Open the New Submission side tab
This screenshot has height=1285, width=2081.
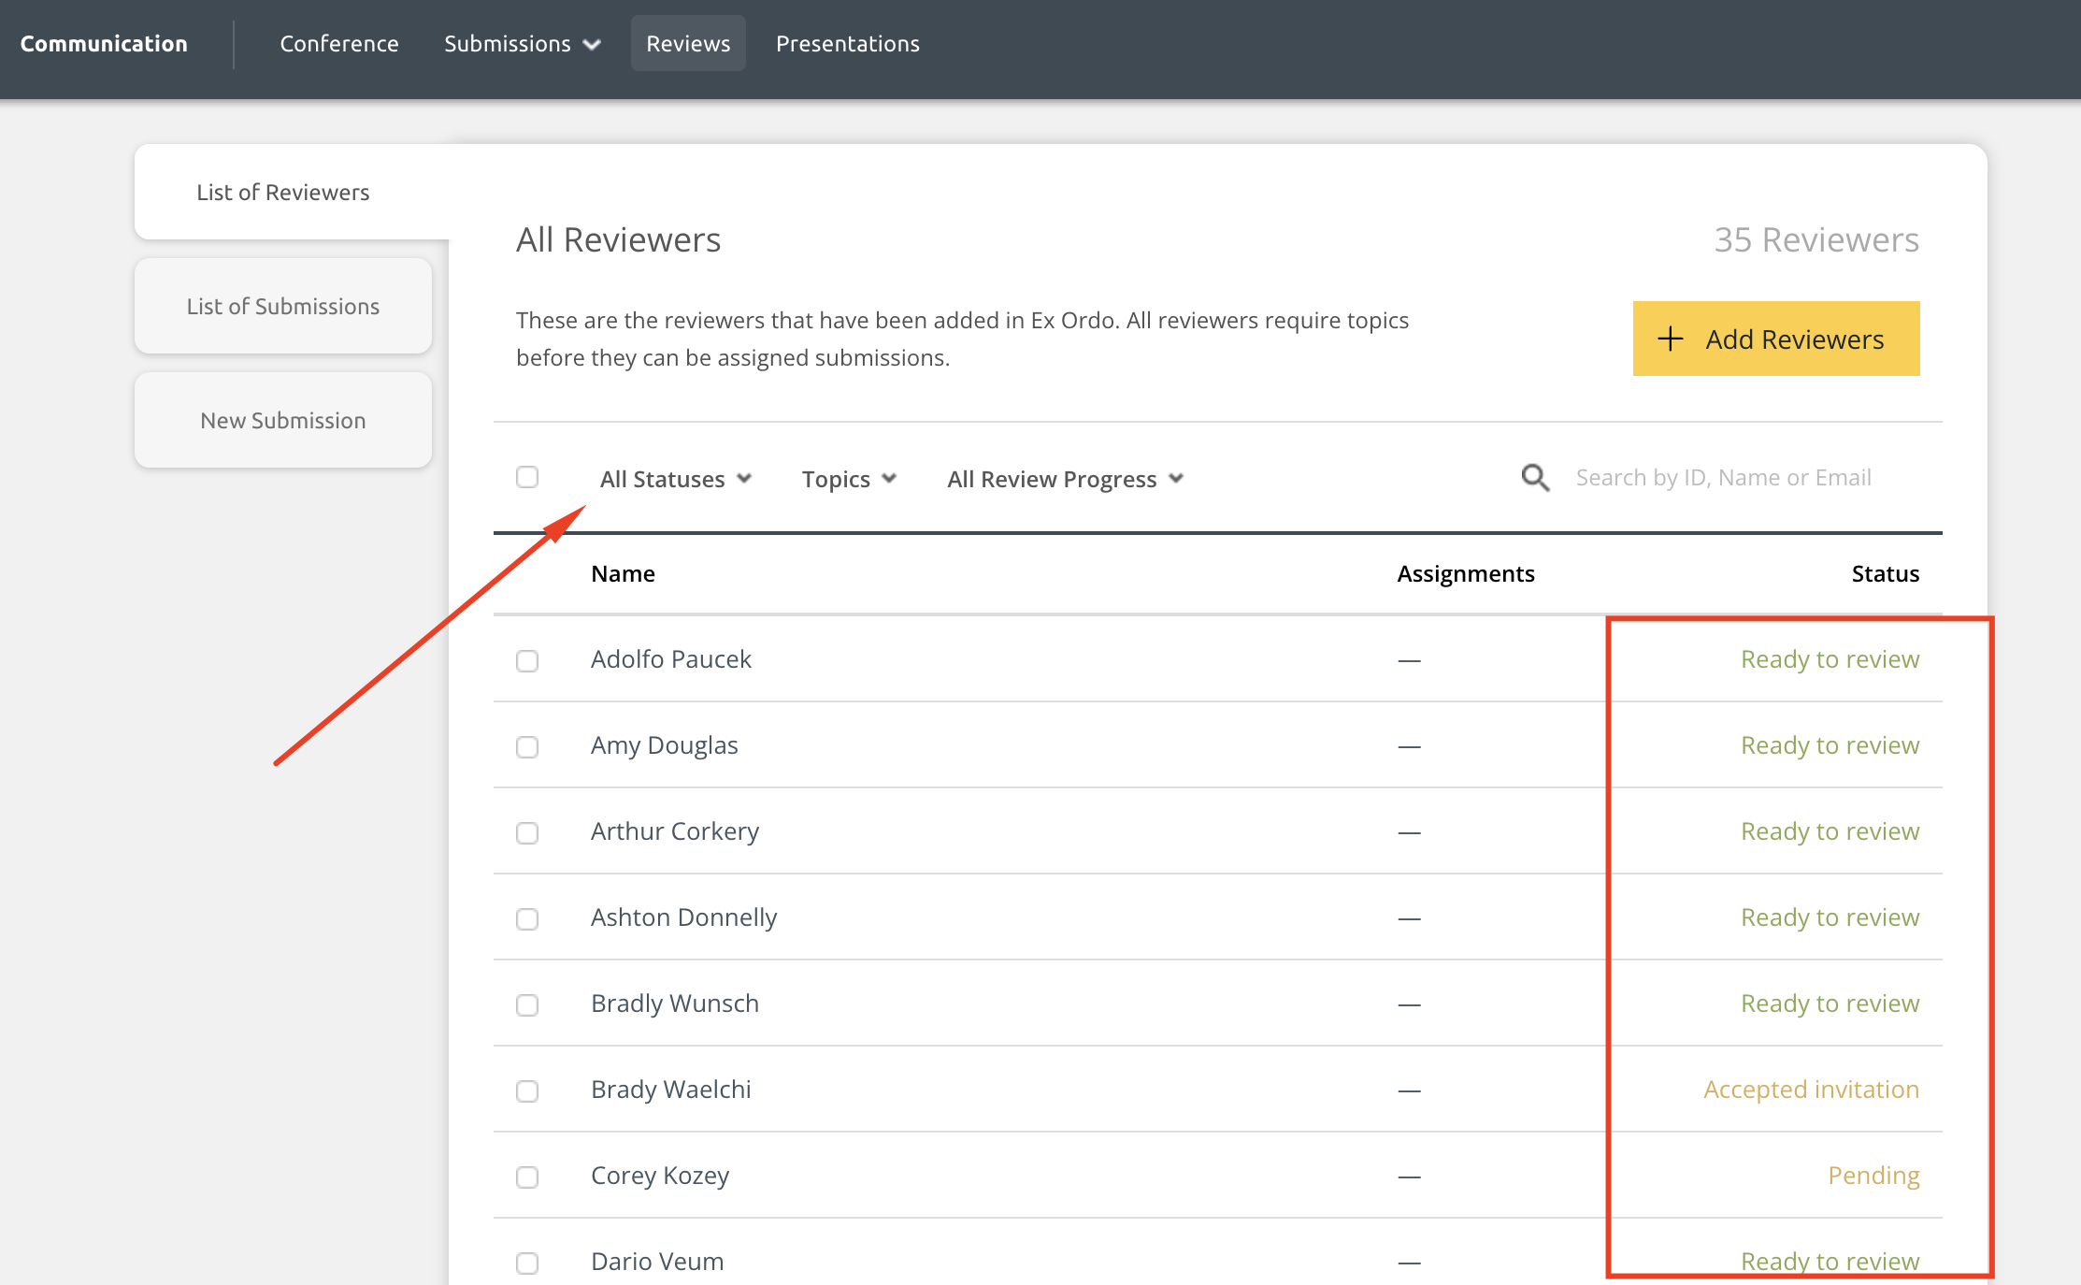(283, 421)
